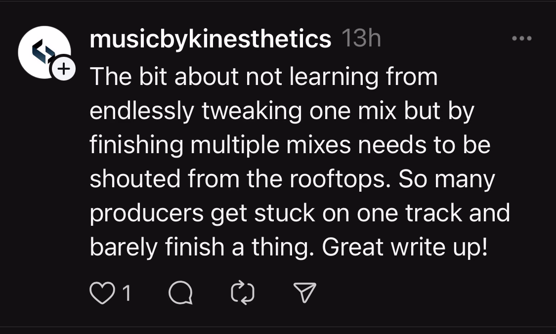Follow musicbykinesthetics via the plus badge
Screen dimensions: 556x334
point(64,71)
